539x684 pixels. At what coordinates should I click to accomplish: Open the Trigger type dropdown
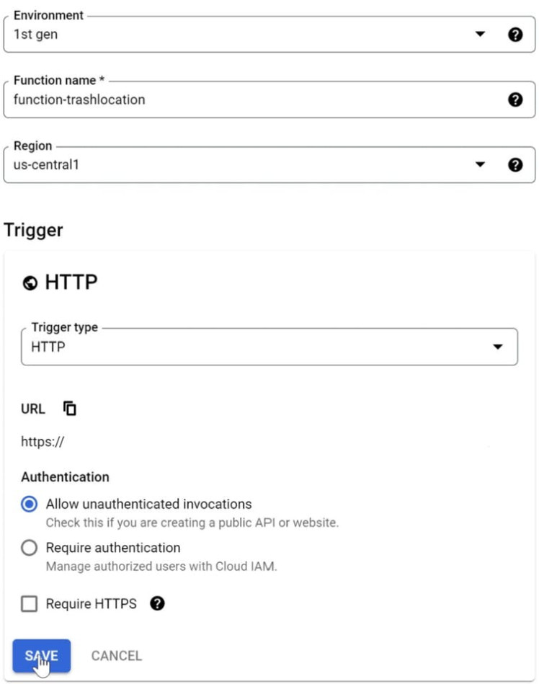[269, 347]
